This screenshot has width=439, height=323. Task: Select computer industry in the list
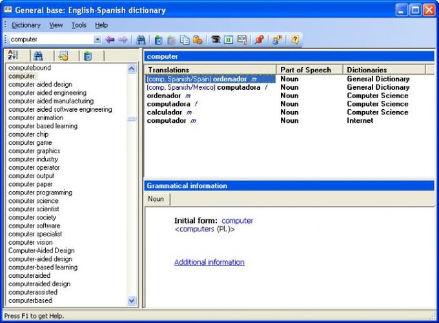(34, 159)
